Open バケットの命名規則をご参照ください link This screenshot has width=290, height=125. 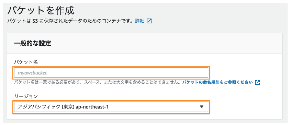(x=217, y=82)
